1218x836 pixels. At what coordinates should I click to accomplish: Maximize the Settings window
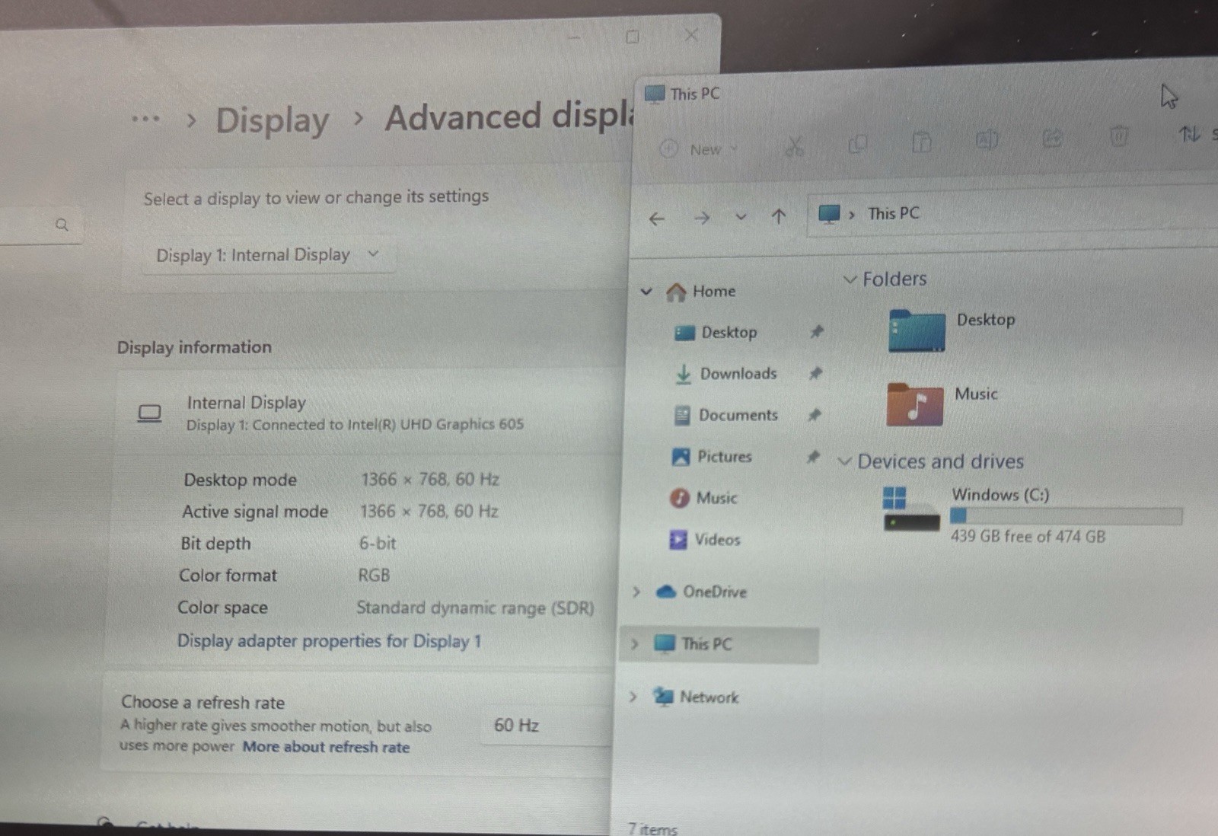tap(632, 37)
